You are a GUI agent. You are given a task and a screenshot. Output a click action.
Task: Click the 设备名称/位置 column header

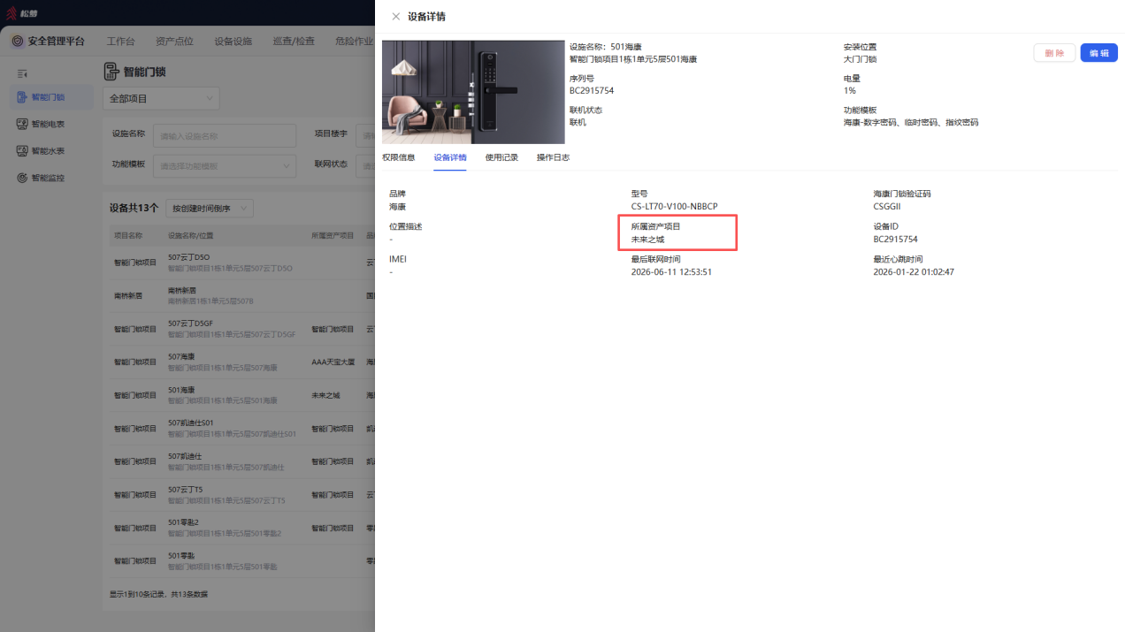pos(190,236)
